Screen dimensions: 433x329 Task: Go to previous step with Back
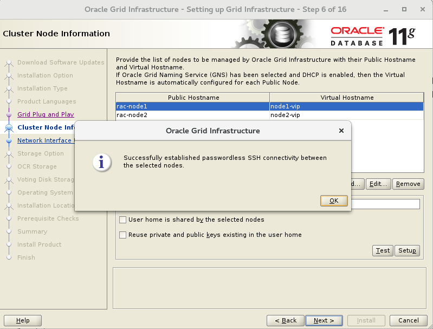pos(286,320)
